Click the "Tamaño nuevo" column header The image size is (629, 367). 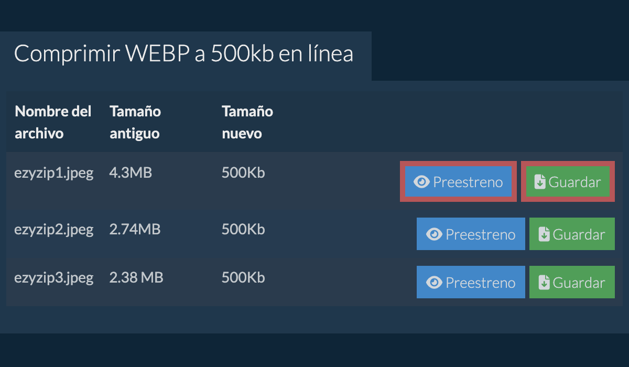(247, 122)
